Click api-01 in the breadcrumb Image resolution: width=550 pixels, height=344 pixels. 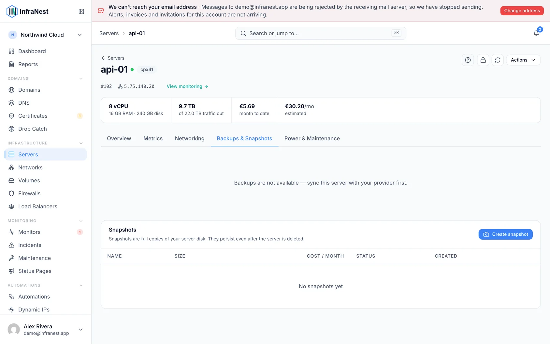[137, 33]
